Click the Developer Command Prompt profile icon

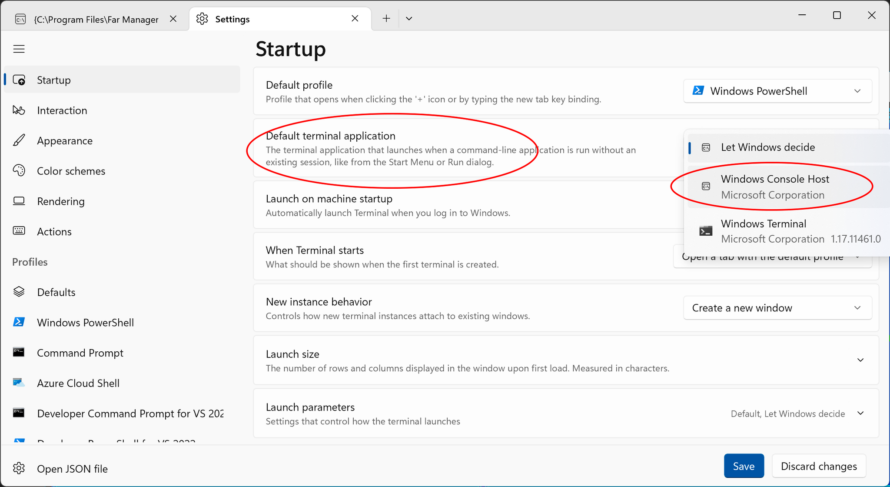click(19, 413)
